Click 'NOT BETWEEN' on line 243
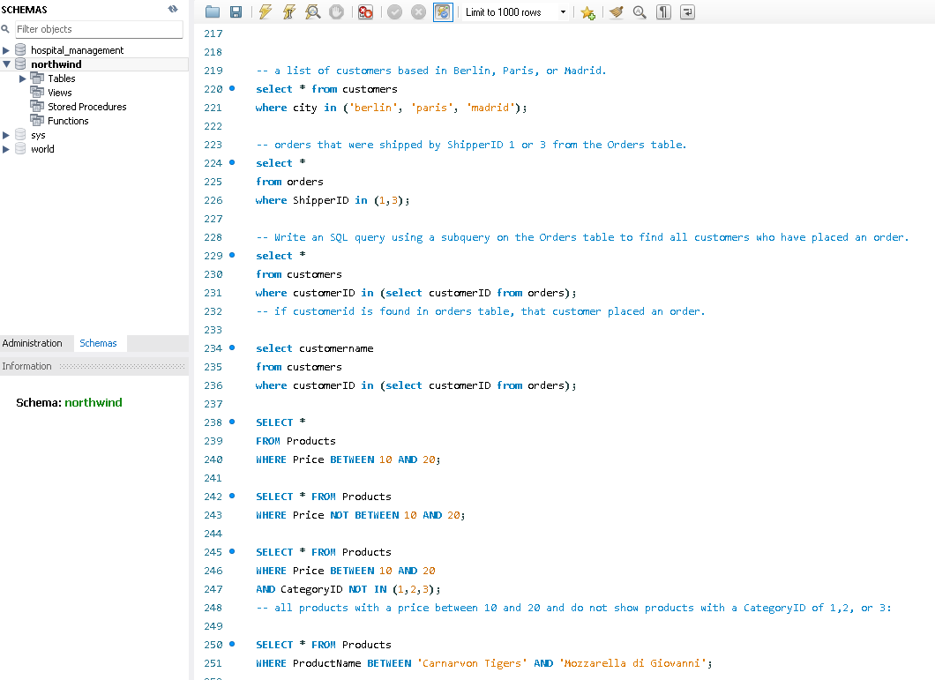Viewport: 935px width, 680px height. coord(364,515)
